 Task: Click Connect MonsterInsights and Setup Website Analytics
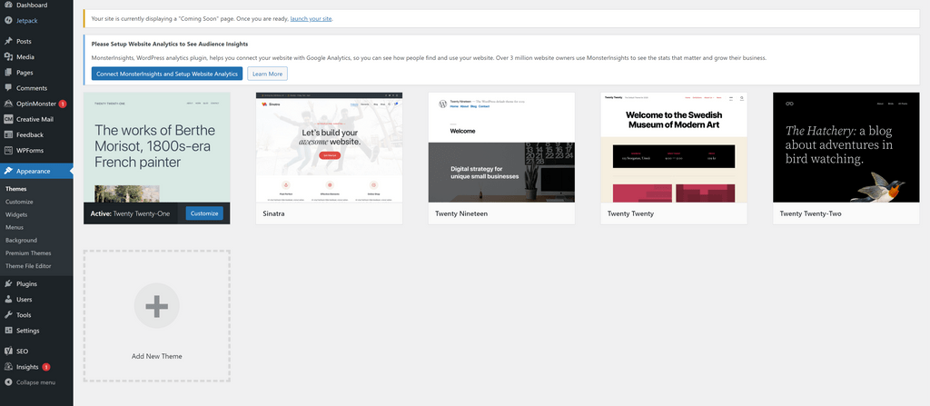pos(167,74)
